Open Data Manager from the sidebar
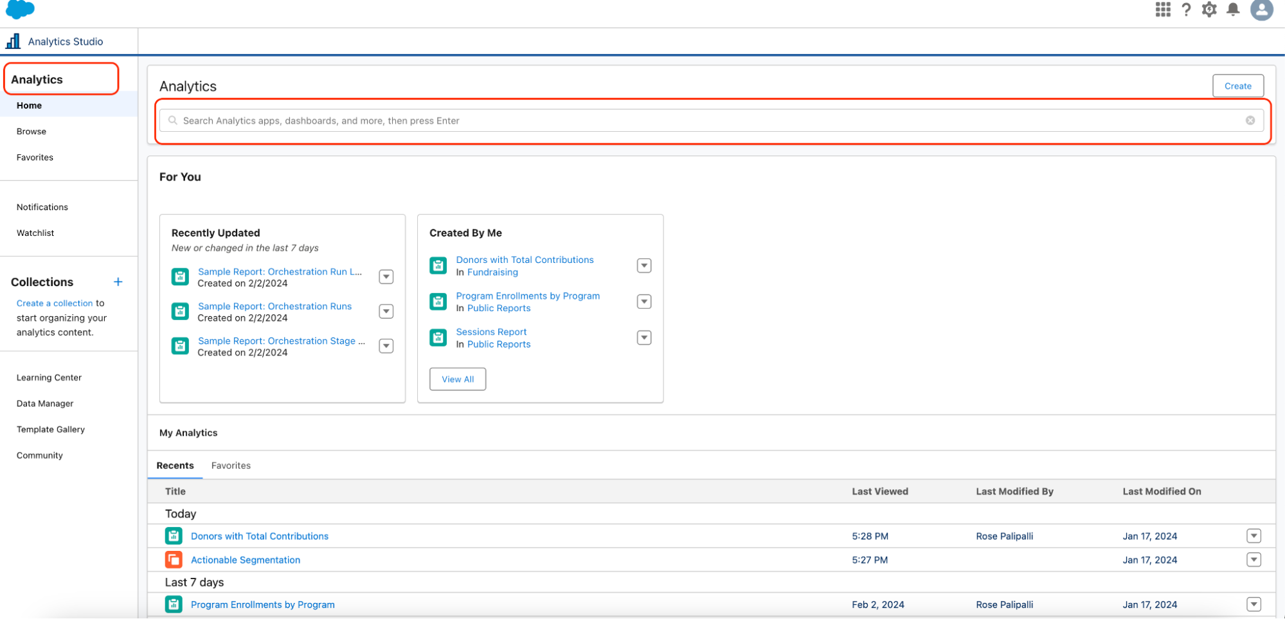Viewport: 1285px width, 619px height. click(45, 404)
